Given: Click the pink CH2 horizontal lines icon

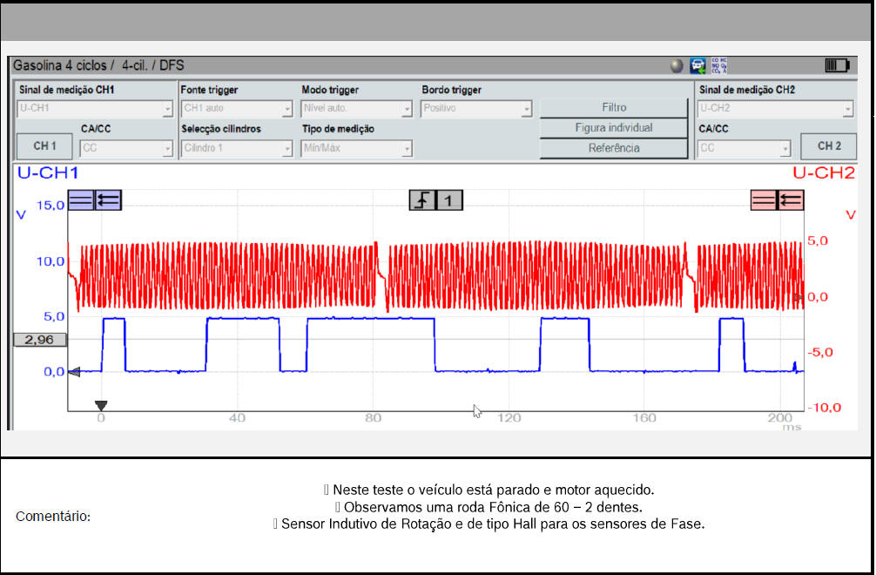Looking at the screenshot, I should tap(764, 200).
